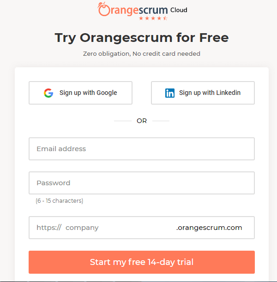Click the https:// prefix label
This screenshot has width=277, height=282.
49,228
